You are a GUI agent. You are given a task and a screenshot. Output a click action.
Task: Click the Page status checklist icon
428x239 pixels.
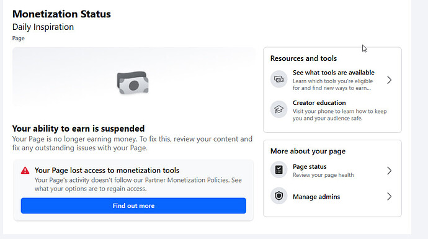point(279,170)
